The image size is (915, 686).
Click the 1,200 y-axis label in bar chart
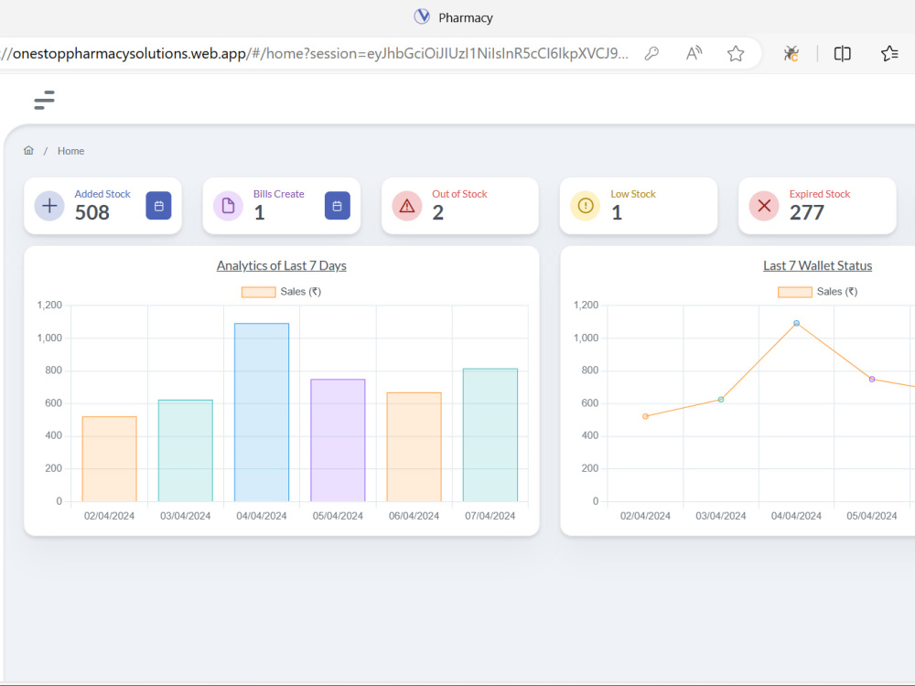coord(49,305)
